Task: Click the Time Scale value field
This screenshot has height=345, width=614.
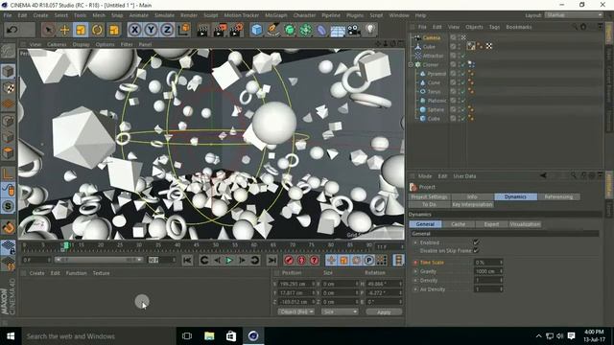Action: tap(488, 262)
